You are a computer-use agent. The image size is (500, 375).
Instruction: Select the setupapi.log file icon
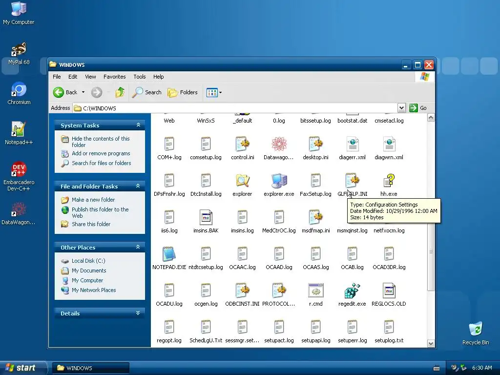pyautogui.click(x=316, y=327)
